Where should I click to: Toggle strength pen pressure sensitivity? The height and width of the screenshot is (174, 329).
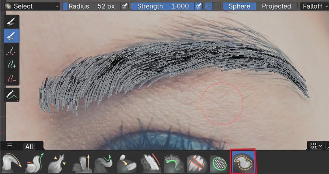pos(198,6)
